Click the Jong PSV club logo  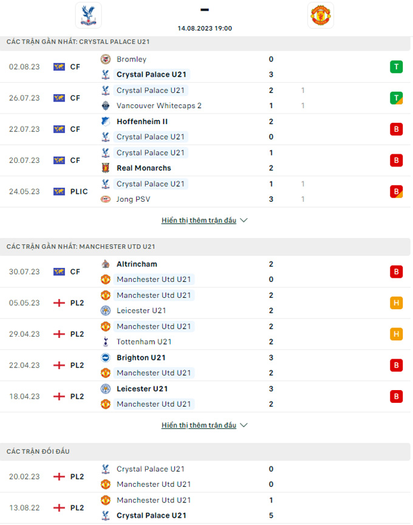pyautogui.click(x=106, y=199)
